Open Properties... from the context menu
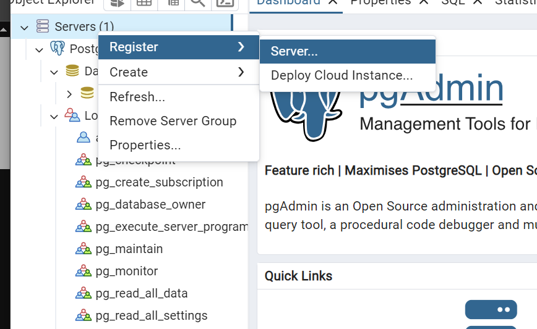Image resolution: width=537 pixels, height=329 pixels. pos(178,145)
